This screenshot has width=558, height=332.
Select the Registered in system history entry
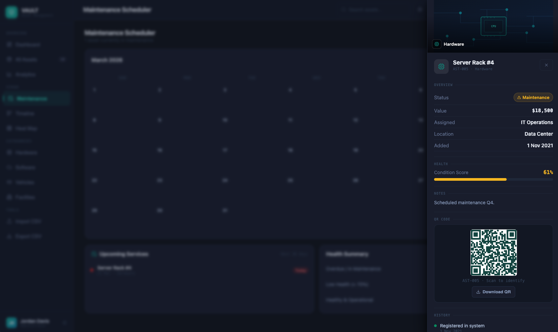(x=462, y=326)
